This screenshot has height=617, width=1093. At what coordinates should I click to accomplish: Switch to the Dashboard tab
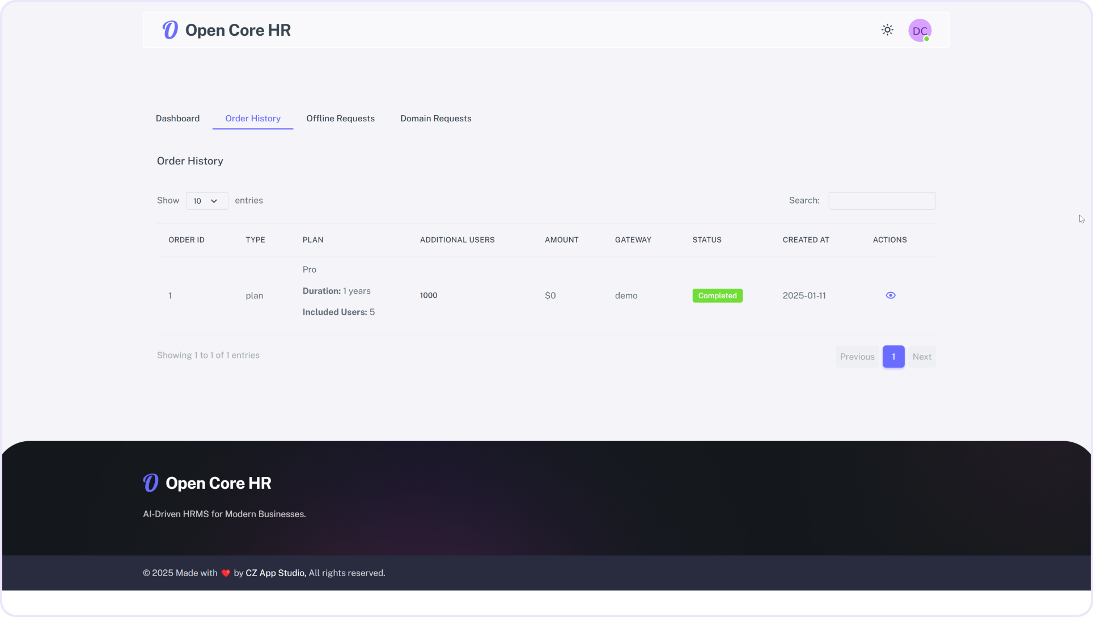point(177,119)
